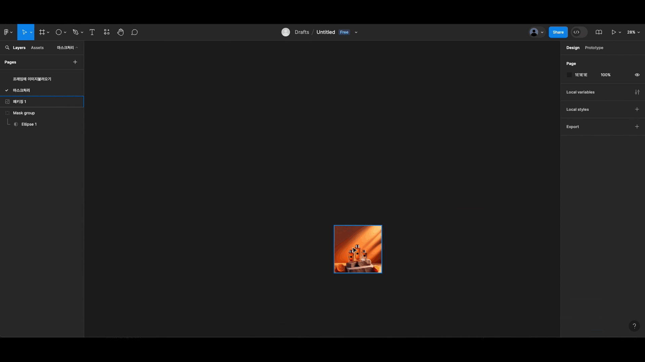This screenshot has width=645, height=362.
Task: Open the account avatar dropdown arrow
Action: [542, 33]
